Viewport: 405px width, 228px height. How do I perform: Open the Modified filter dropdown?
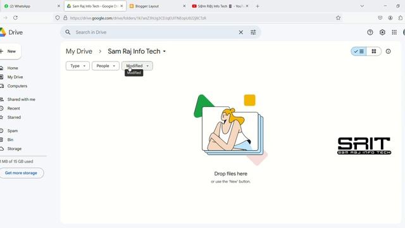point(137,66)
